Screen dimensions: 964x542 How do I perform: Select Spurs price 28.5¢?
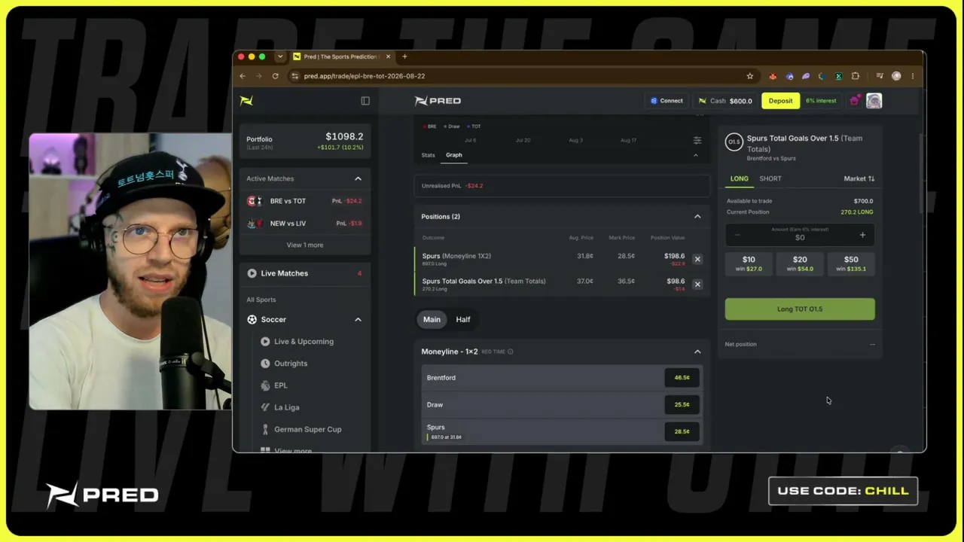pyautogui.click(x=682, y=432)
